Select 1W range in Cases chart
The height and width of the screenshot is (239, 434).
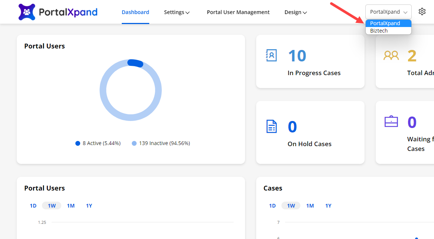point(291,206)
